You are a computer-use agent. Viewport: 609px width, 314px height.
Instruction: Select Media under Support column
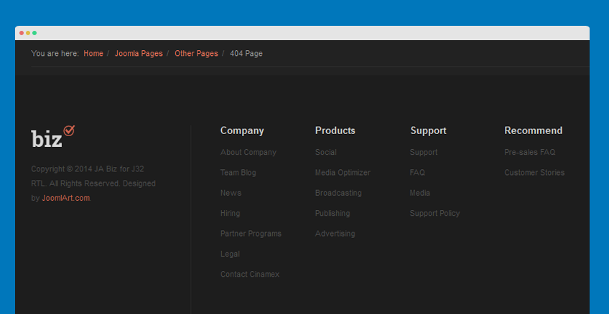click(419, 193)
